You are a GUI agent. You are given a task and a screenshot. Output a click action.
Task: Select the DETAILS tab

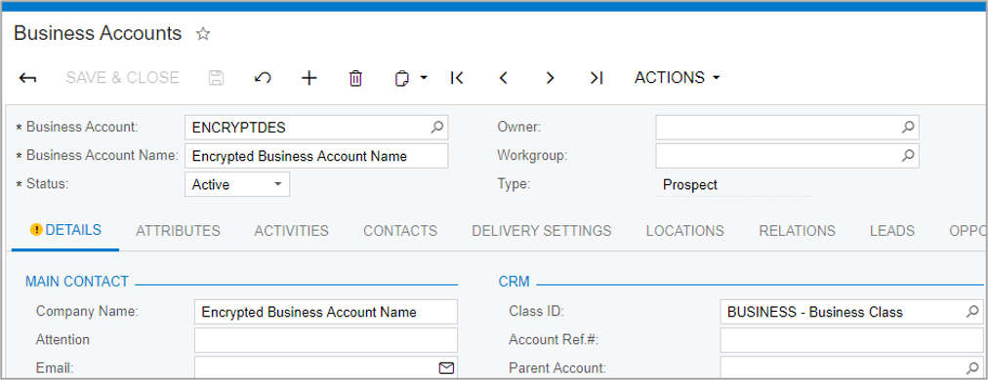[65, 230]
